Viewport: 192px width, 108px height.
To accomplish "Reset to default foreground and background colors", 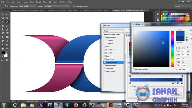I will click(2, 56).
